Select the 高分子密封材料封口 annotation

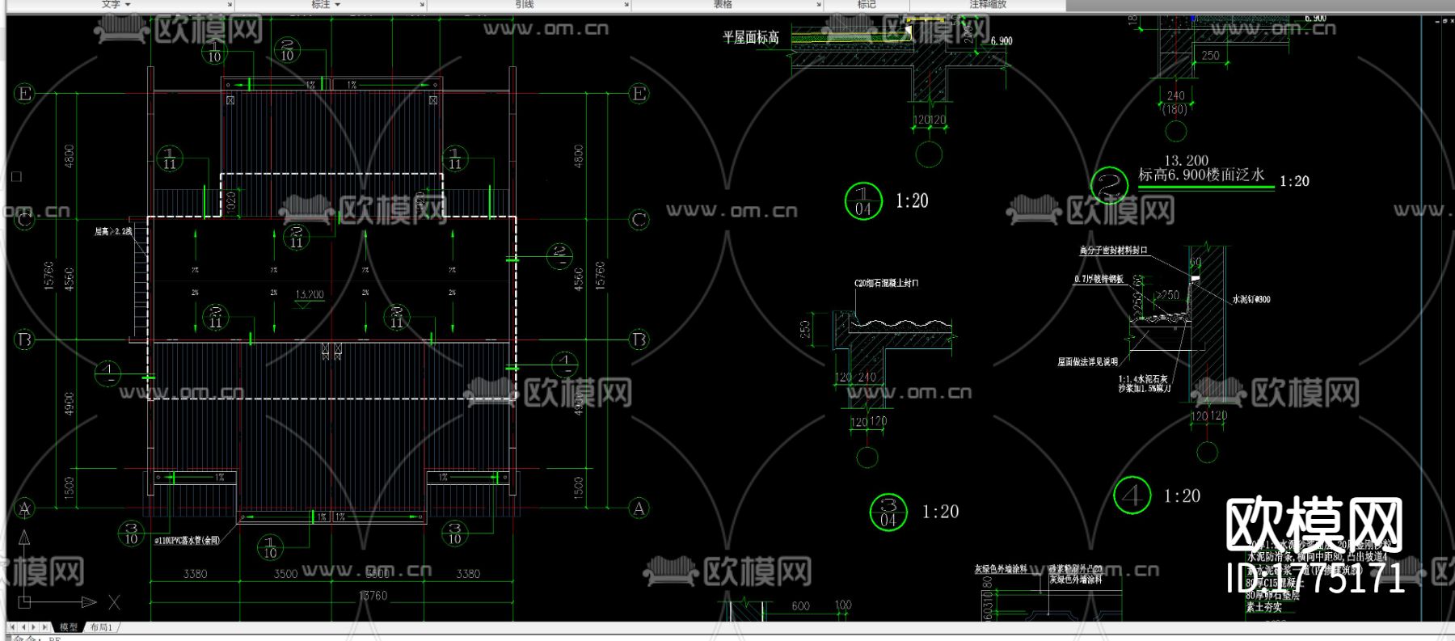point(1113,251)
